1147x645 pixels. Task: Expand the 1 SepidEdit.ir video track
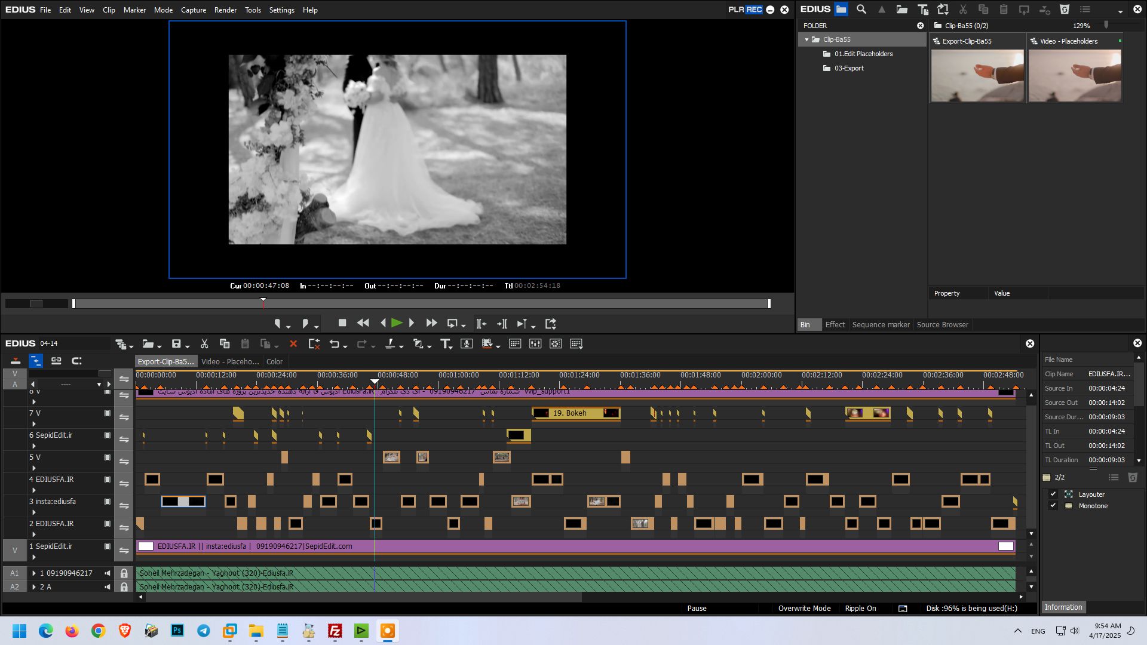coord(34,557)
